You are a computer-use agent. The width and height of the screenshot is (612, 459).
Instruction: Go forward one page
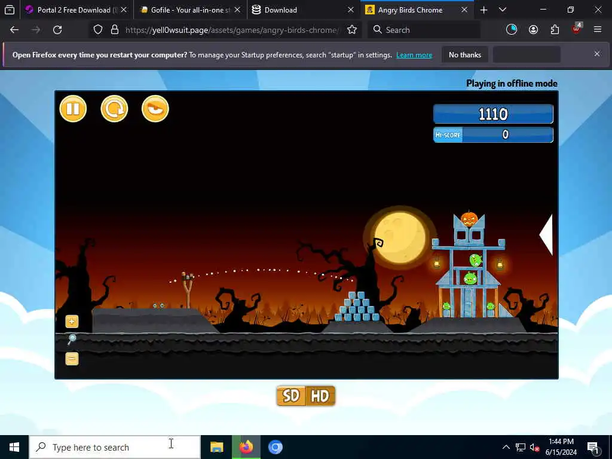36,30
